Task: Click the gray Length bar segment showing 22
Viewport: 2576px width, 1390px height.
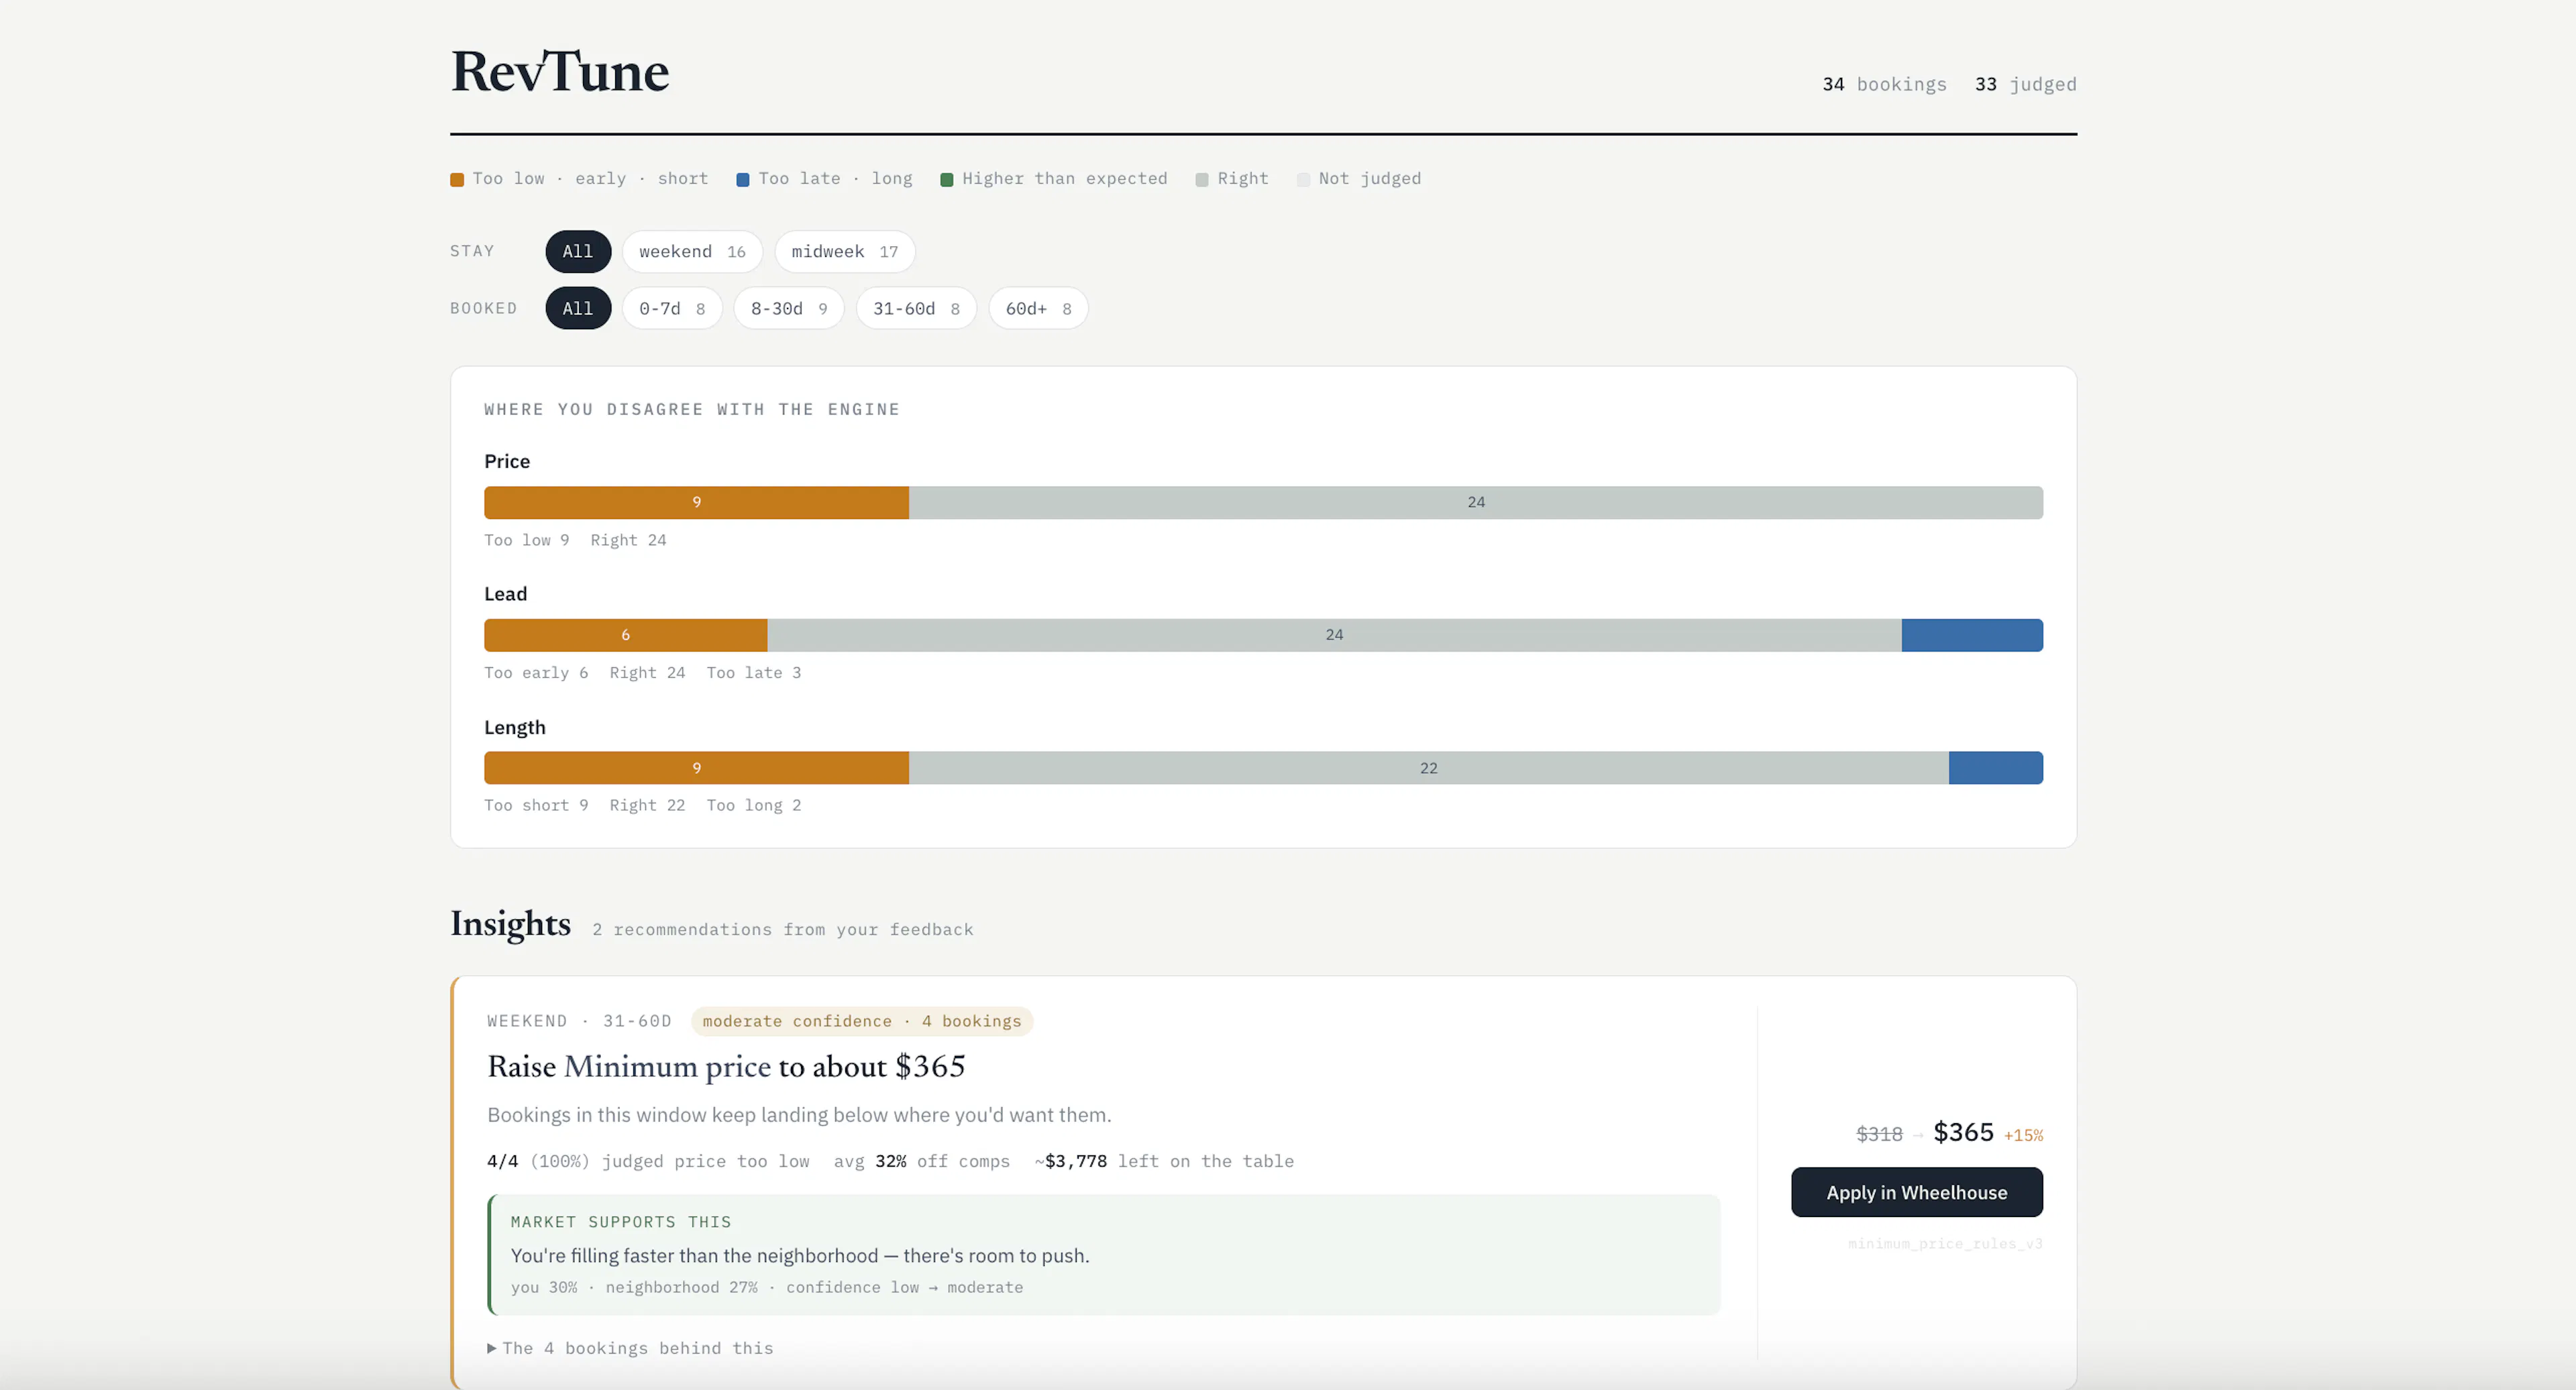Action: (1428, 768)
